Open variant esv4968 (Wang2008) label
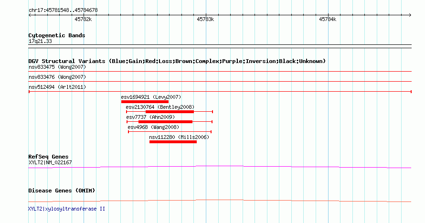Screen dimensions: 425x223 point(153,127)
